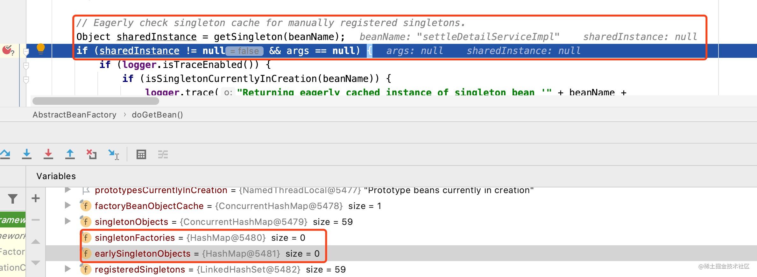Click the sharedInstance variable in the if statement

(139, 51)
